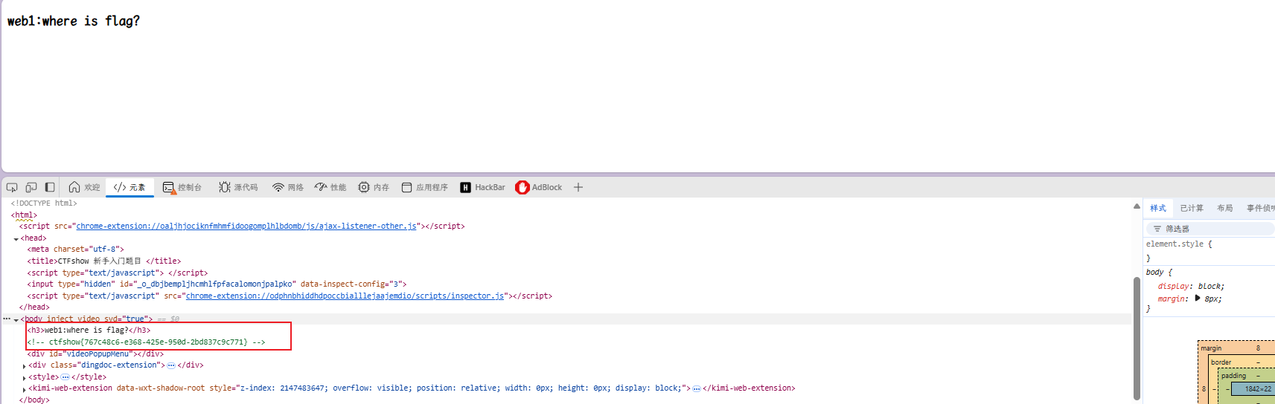Select the closing /head tag line
1275x404 pixels.
(x=34, y=307)
